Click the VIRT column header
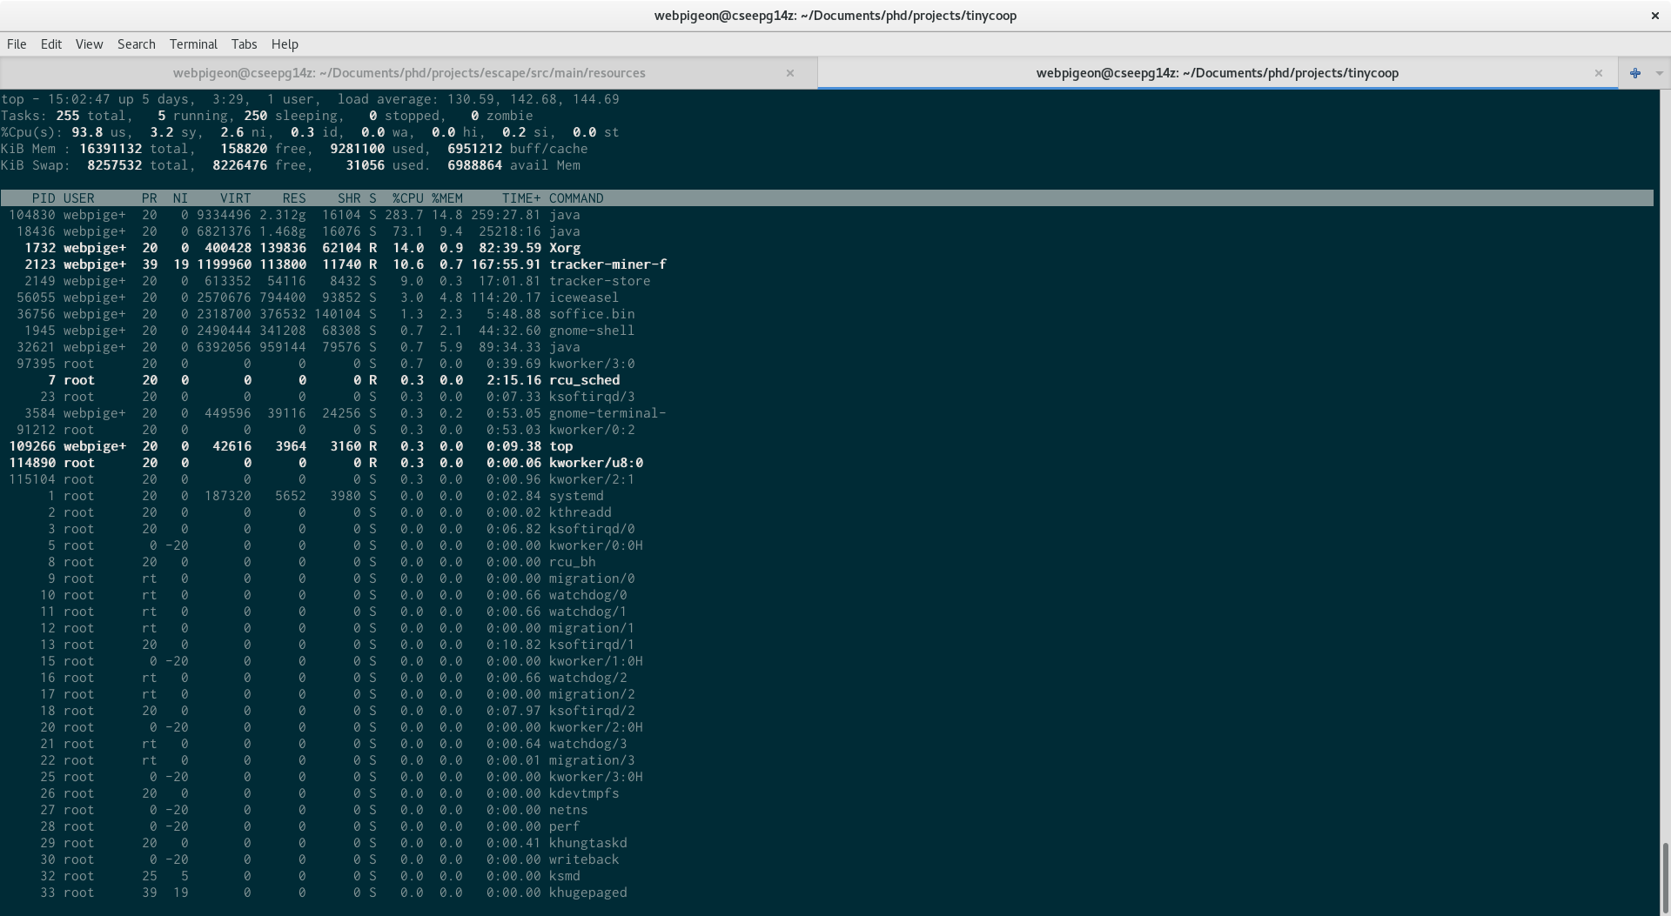The image size is (1671, 916). [235, 198]
